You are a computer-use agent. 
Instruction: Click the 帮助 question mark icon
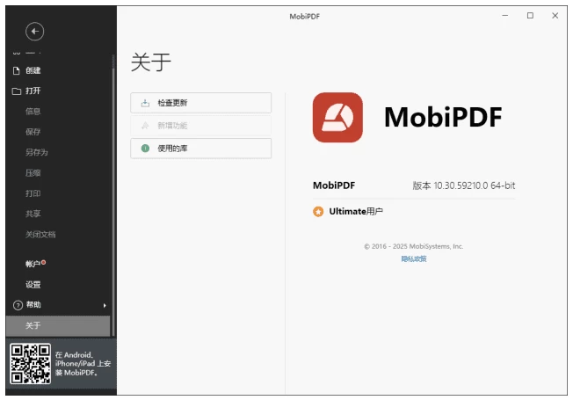(x=17, y=305)
